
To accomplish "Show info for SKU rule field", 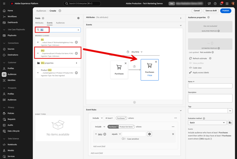I will [x=105, y=134].
